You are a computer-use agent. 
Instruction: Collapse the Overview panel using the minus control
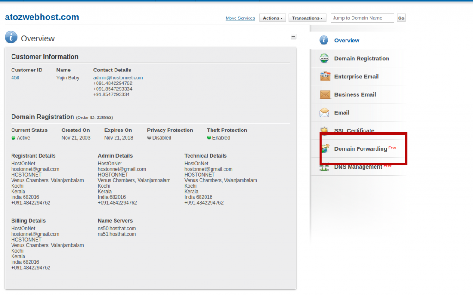(x=293, y=36)
